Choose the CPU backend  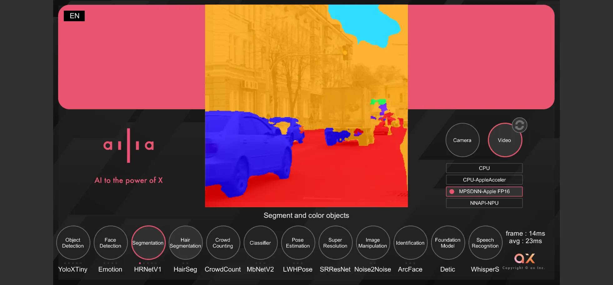point(484,168)
